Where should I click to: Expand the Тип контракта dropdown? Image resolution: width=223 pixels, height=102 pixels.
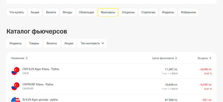pyautogui.click(x=92, y=43)
